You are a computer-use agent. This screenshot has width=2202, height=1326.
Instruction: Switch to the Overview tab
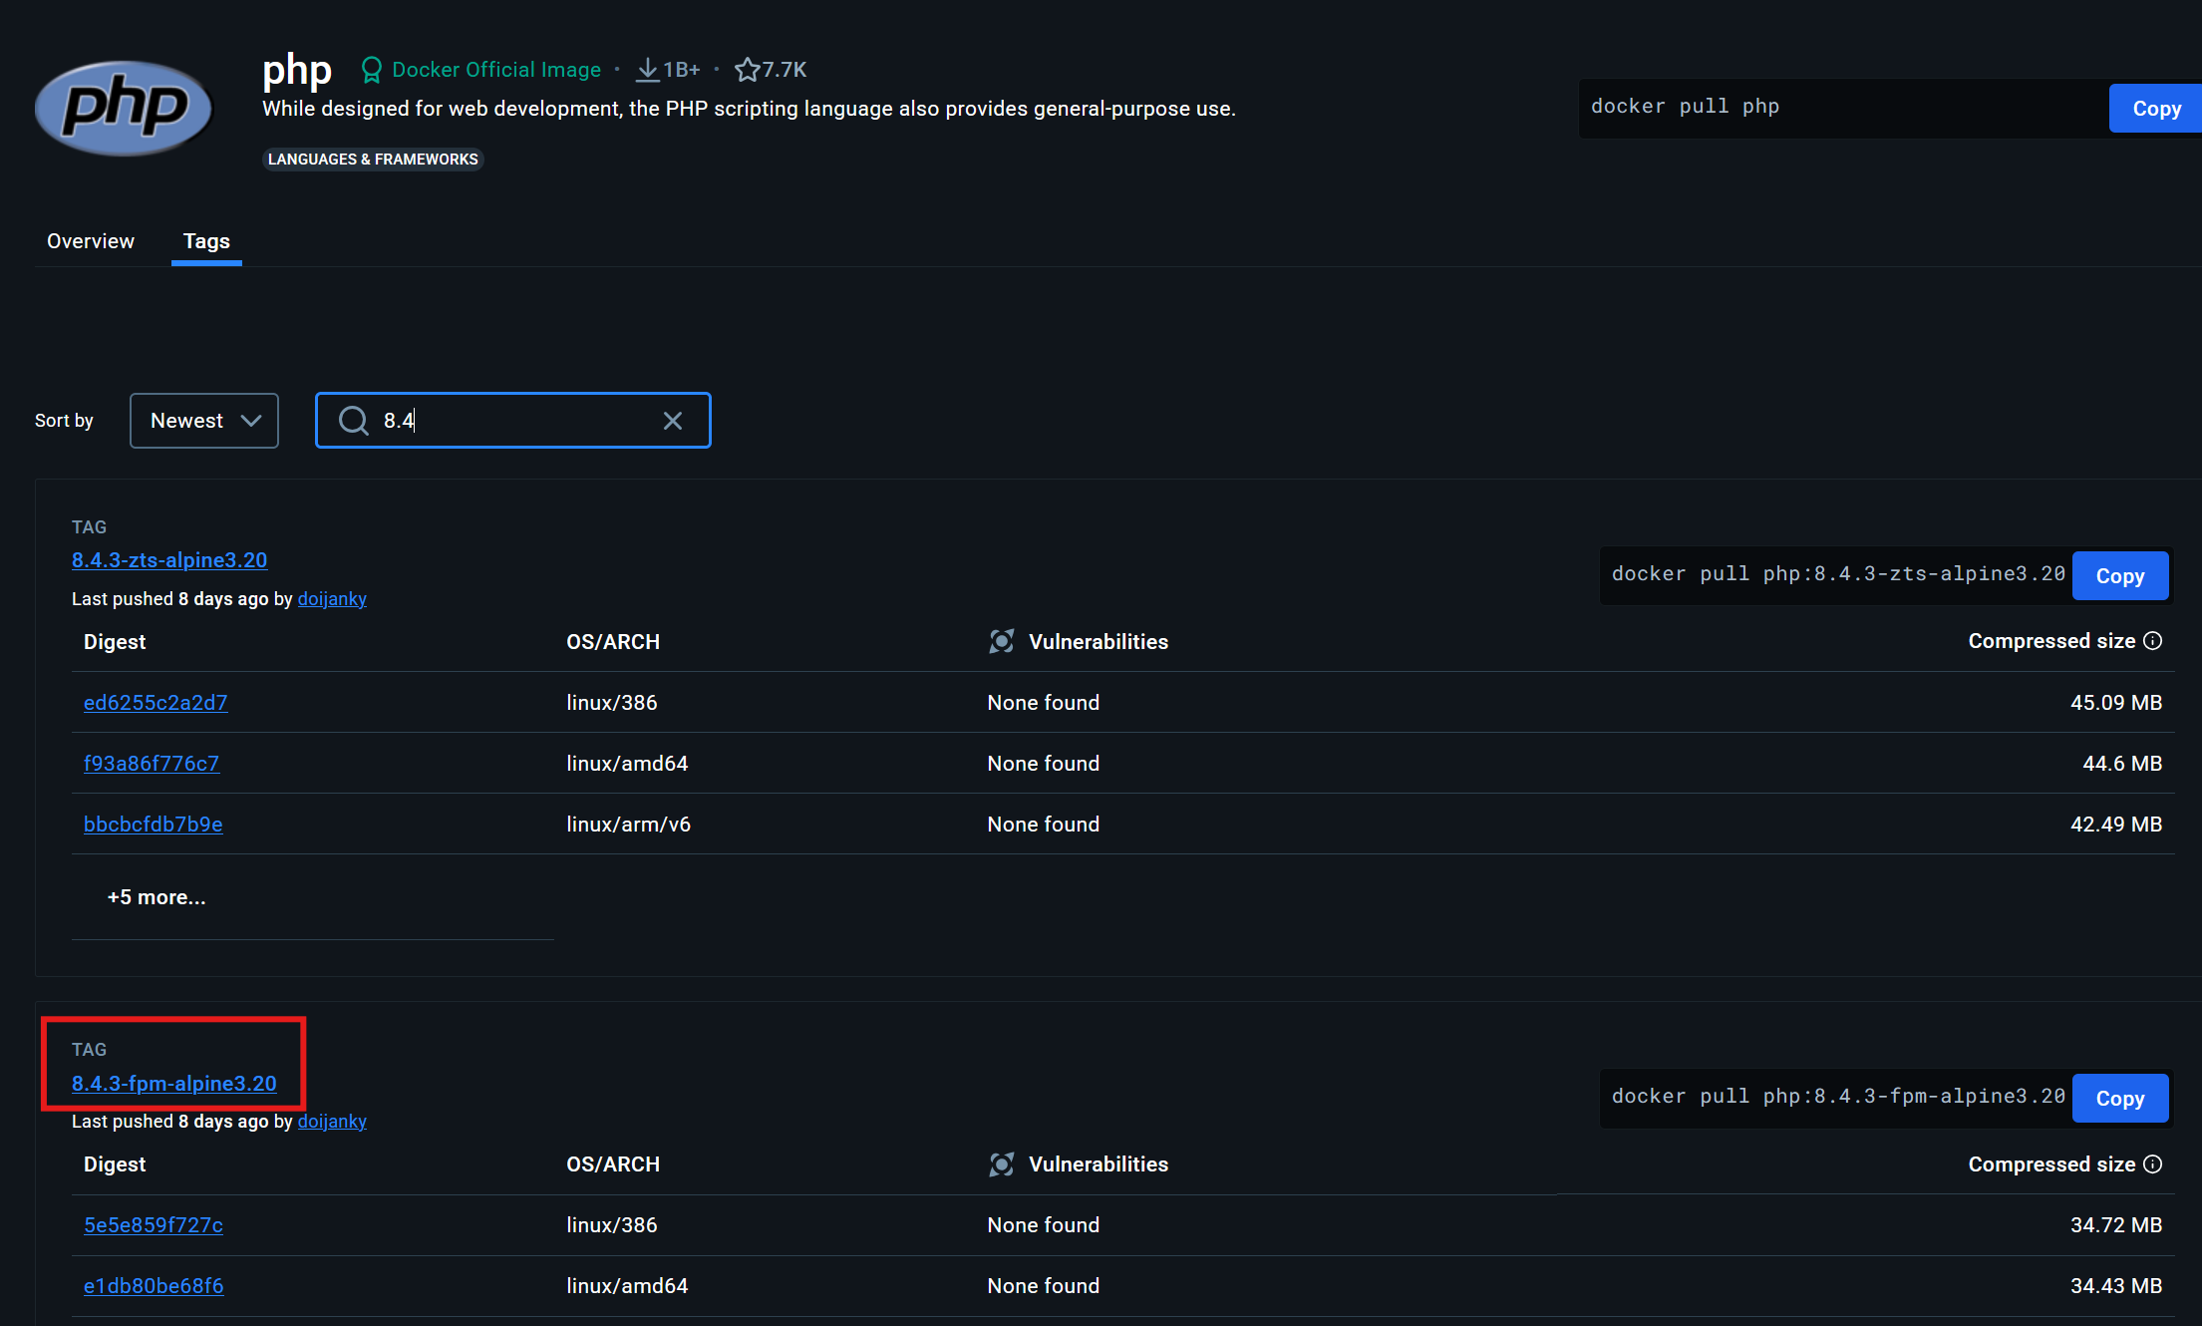click(89, 240)
